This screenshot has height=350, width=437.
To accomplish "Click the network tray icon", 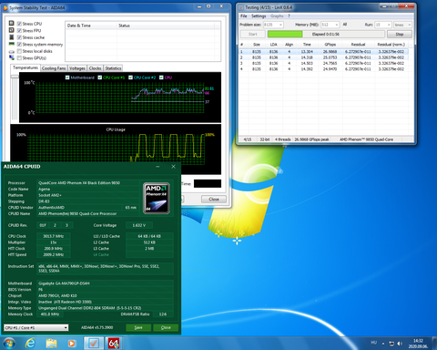I will click(391, 344).
